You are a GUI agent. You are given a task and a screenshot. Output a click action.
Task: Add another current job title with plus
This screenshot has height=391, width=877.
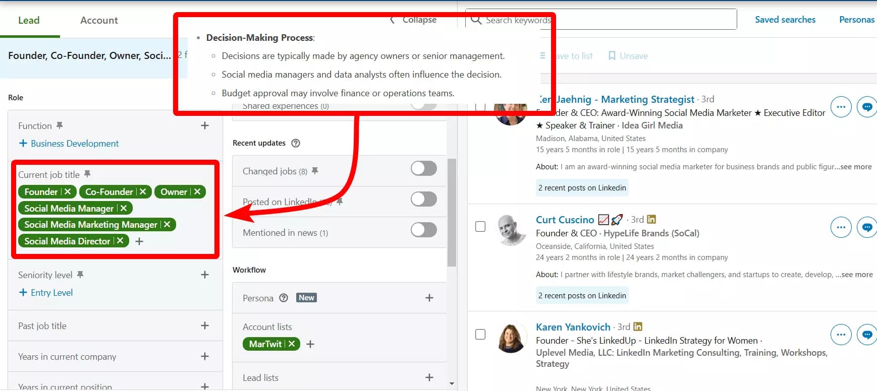pos(139,241)
